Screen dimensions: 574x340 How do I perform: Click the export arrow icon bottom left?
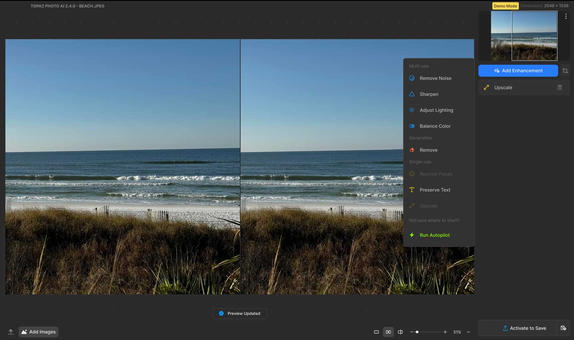tap(11, 332)
